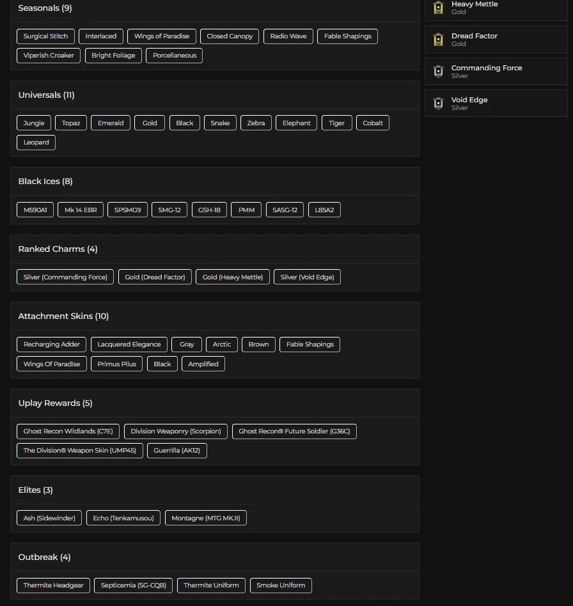The width and height of the screenshot is (573, 606).
Task: Click the Void Edge silver charm icon
Action: (438, 104)
